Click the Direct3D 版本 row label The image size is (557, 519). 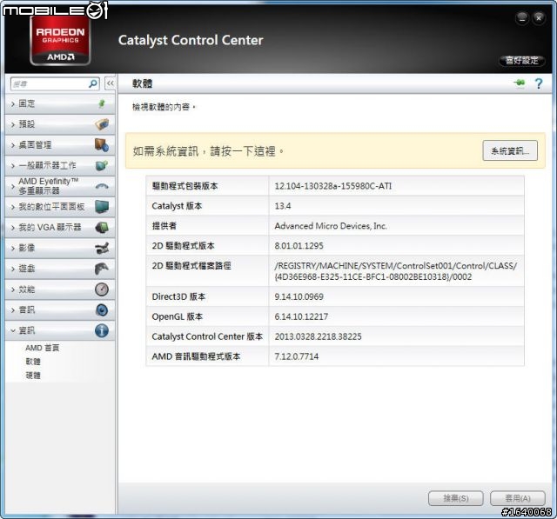(x=178, y=296)
